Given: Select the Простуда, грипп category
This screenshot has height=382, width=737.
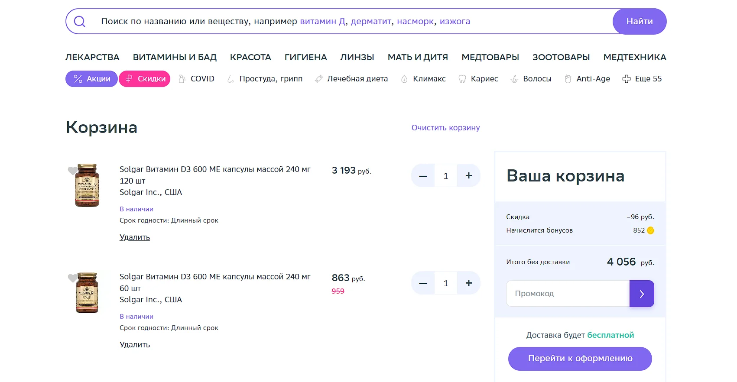Looking at the screenshot, I should 265,79.
